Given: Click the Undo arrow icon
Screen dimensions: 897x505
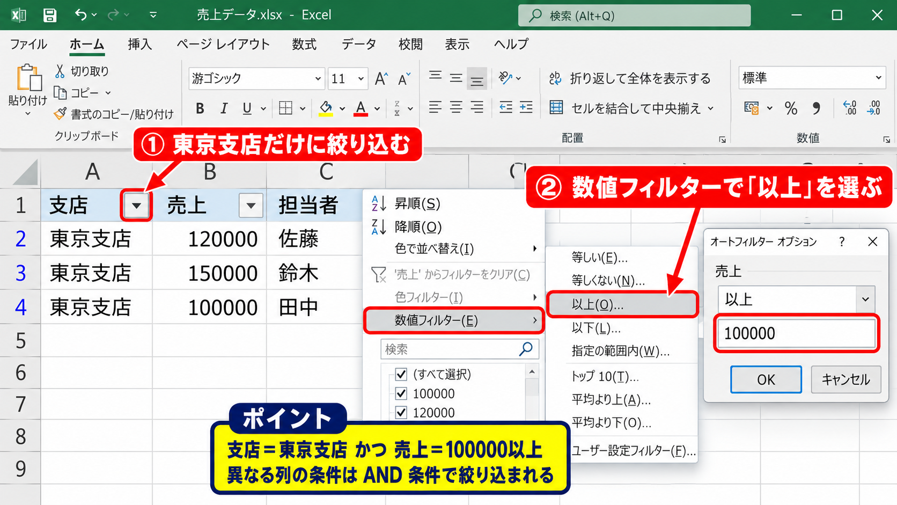Looking at the screenshot, I should point(80,15).
